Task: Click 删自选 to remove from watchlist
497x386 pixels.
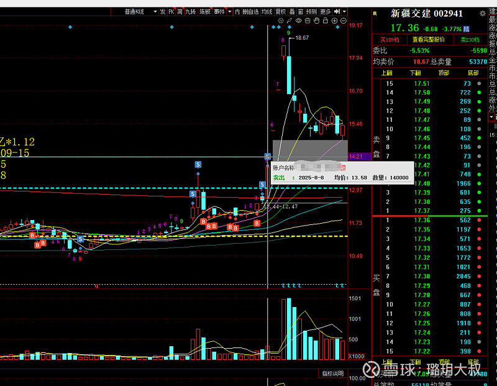Action: pyautogui.click(x=251, y=12)
